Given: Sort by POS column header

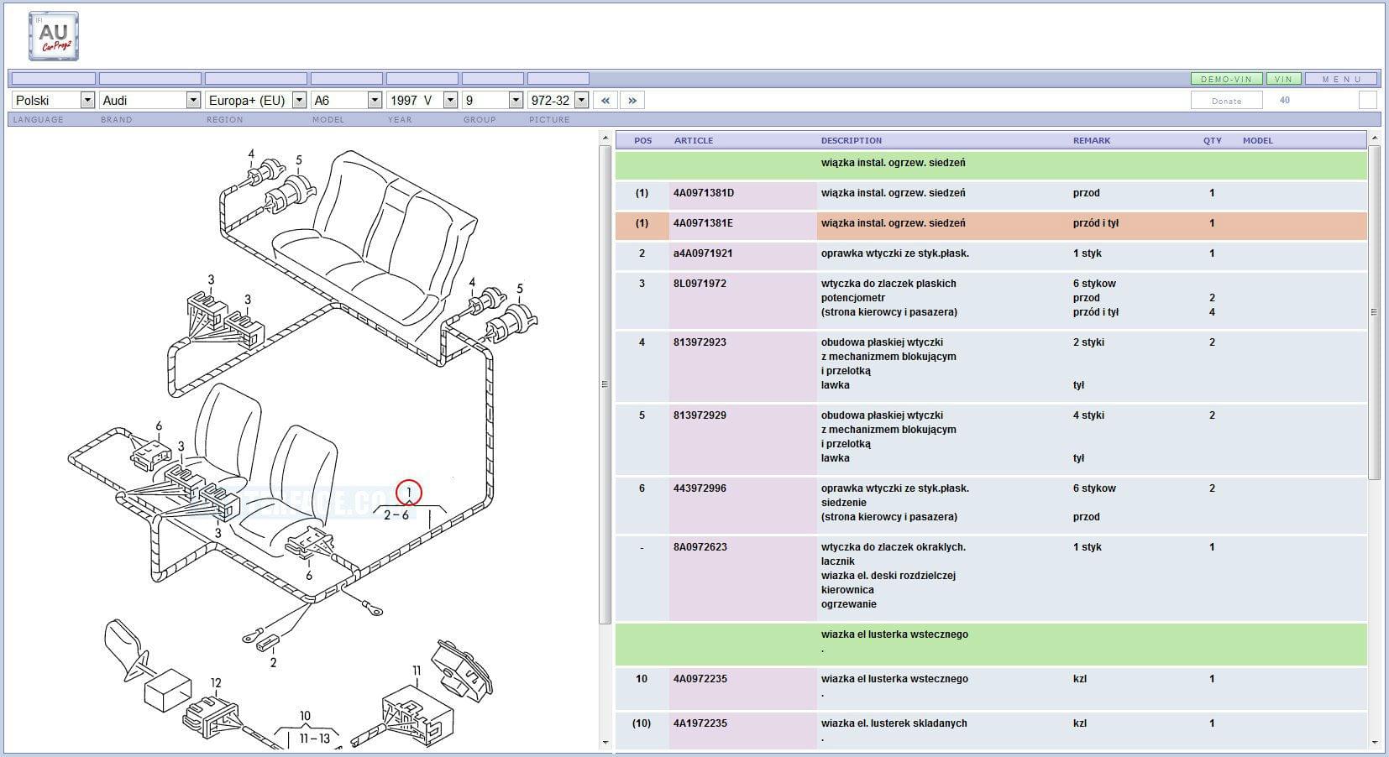Looking at the screenshot, I should click(x=642, y=140).
